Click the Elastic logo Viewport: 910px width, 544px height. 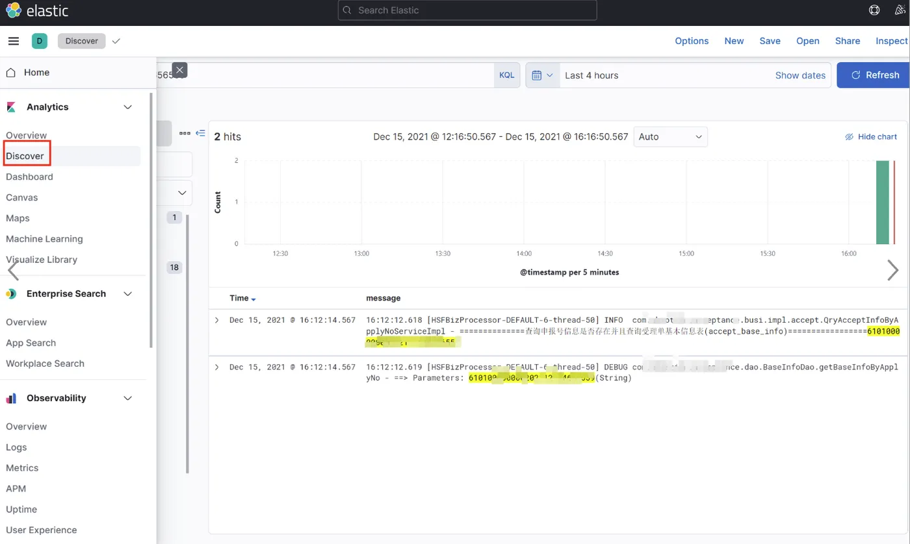(37, 10)
